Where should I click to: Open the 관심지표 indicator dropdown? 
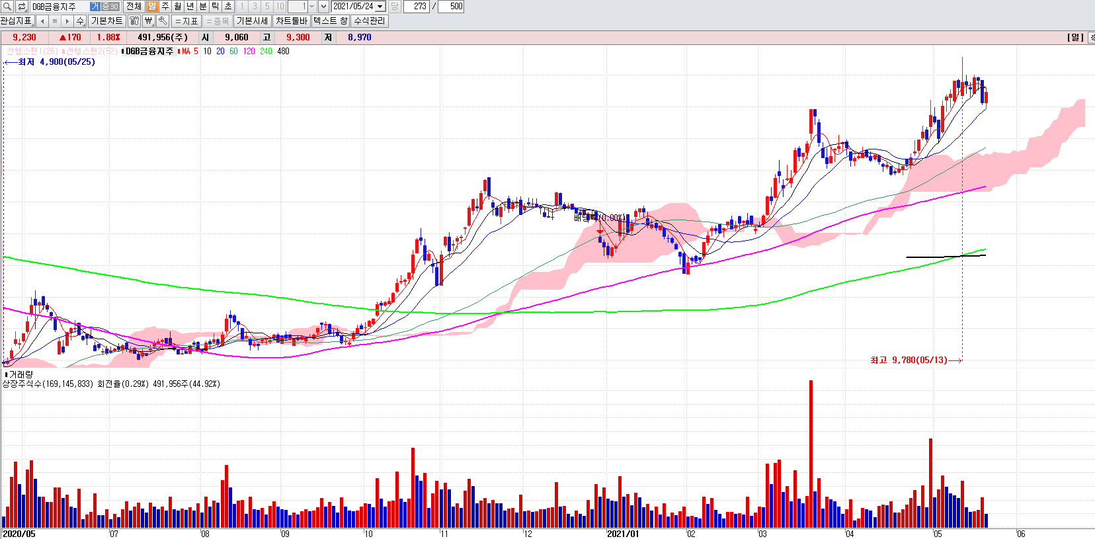click(x=17, y=21)
